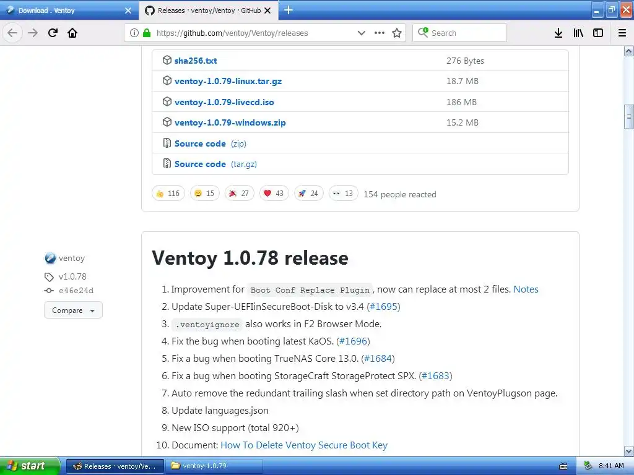Open the v1.0.78 tag link
Image resolution: width=634 pixels, height=475 pixels.
(72, 276)
